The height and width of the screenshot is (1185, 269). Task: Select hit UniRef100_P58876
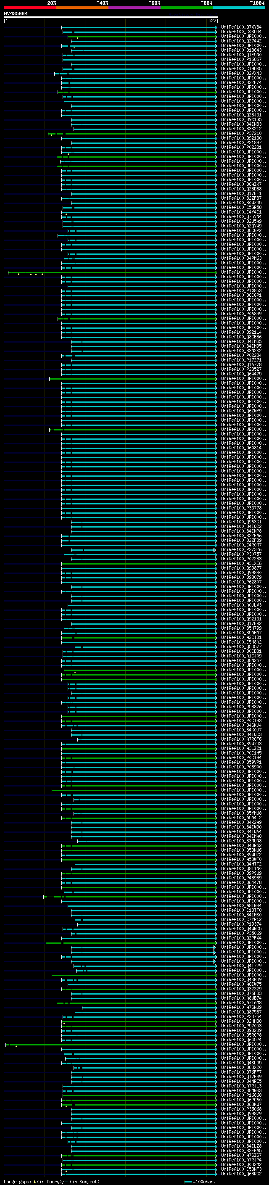(241, 707)
